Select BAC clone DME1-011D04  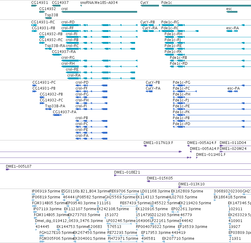pos(235,146)
